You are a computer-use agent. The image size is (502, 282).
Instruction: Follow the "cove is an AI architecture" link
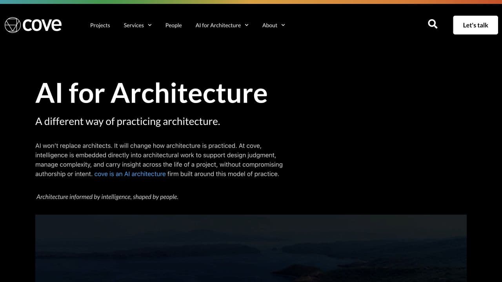[x=130, y=174]
